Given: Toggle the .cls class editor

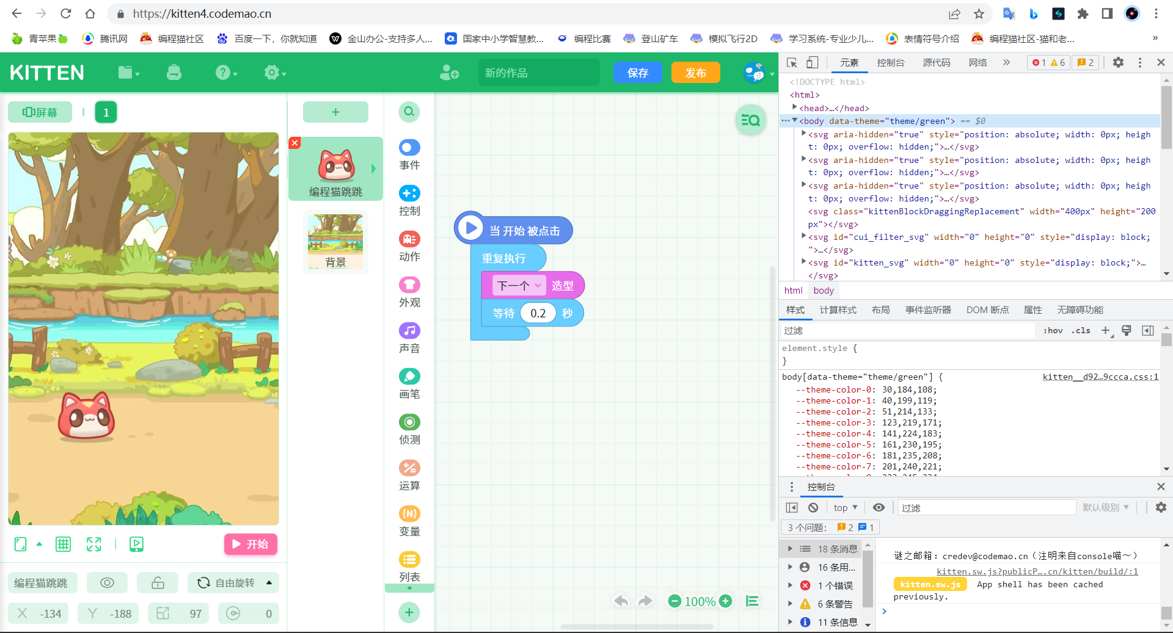Looking at the screenshot, I should [x=1081, y=330].
